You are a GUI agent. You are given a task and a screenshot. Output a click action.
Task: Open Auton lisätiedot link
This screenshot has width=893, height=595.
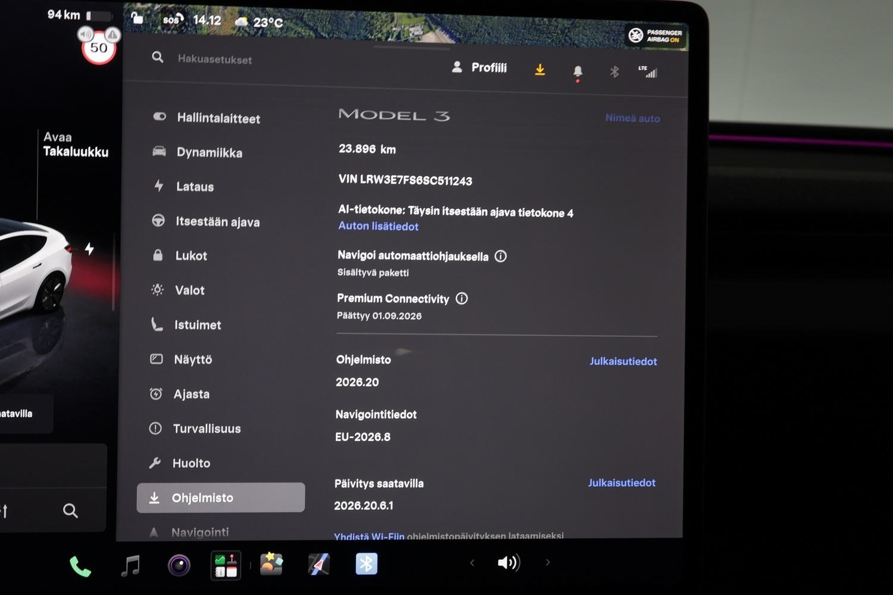[378, 226]
